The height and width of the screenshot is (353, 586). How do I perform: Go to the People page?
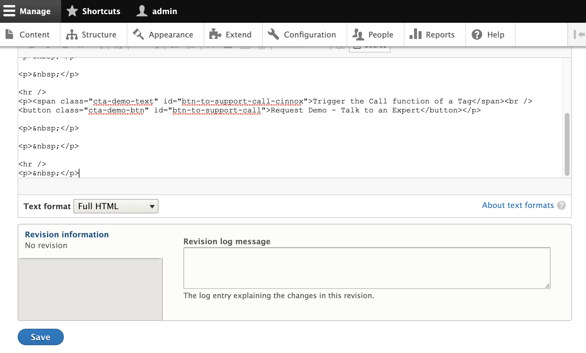(x=374, y=34)
